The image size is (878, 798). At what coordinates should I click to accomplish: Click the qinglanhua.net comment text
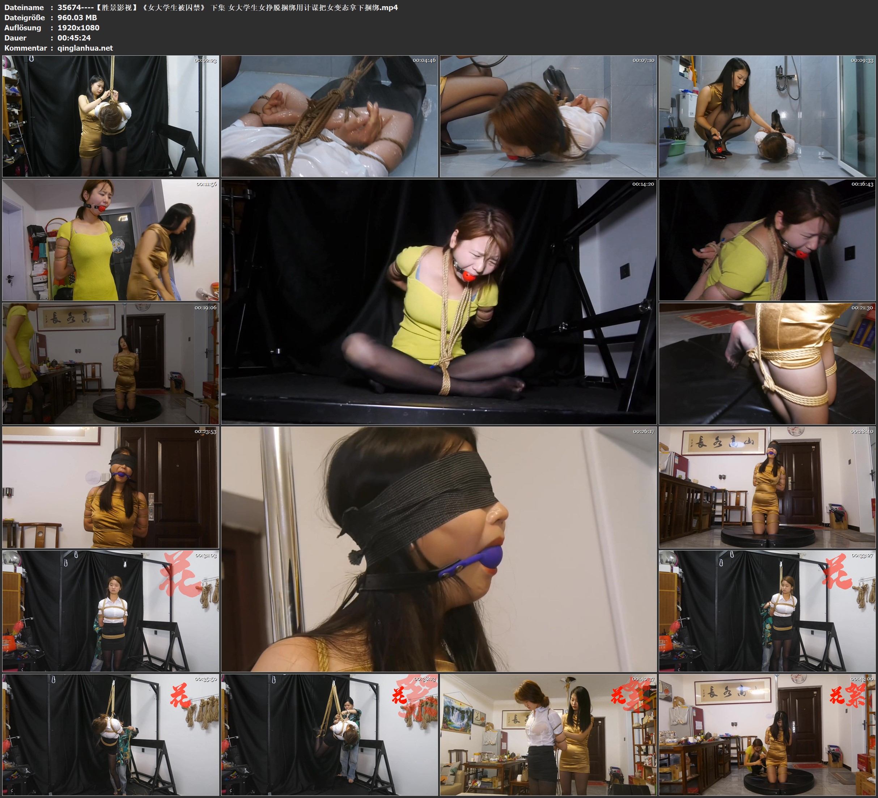point(85,48)
